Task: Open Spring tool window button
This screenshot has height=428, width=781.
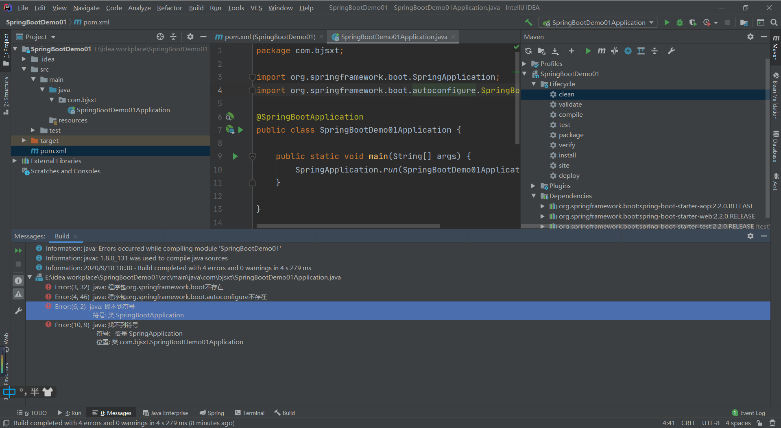Action: pos(212,413)
